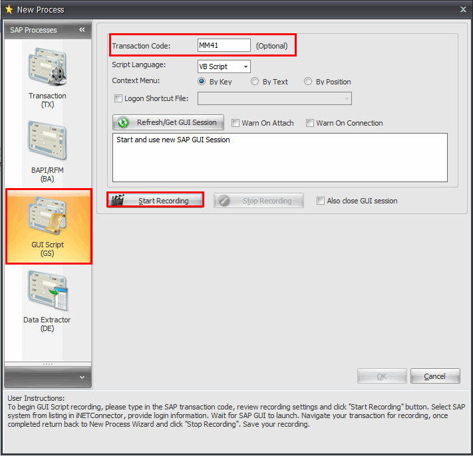The width and height of the screenshot is (473, 456).
Task: Open the Logon Shortcut File dropdown
Action: pyautogui.click(x=346, y=99)
